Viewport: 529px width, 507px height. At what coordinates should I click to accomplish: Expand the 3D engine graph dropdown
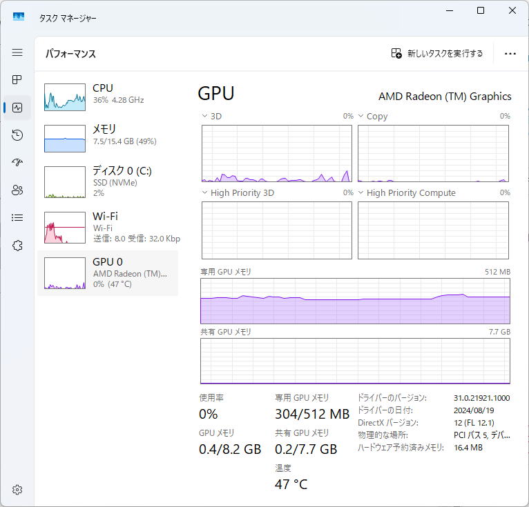pos(205,117)
